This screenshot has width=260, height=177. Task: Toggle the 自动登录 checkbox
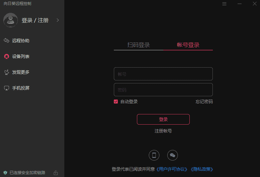116,102
